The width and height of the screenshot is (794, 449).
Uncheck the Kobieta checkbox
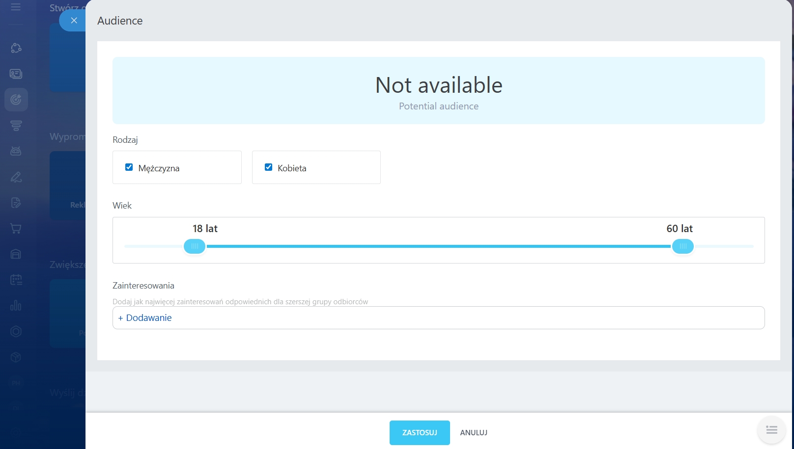(x=269, y=167)
